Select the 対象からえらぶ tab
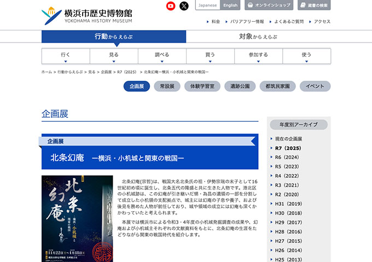The width and height of the screenshot is (372, 262). [258, 37]
